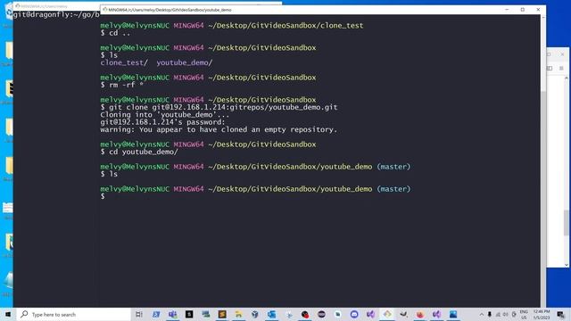Minimize the youtube_demo Git Bash window
The width and height of the screenshot is (571, 321).
(507, 10)
